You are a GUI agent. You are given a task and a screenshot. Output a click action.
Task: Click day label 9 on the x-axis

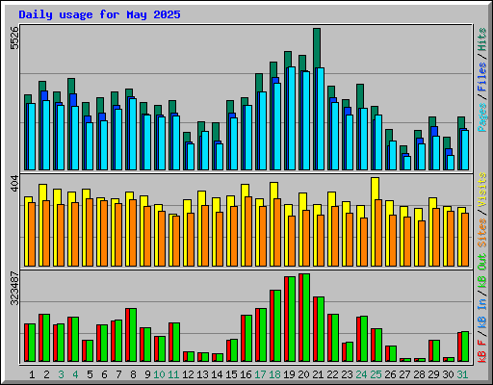[147, 374]
